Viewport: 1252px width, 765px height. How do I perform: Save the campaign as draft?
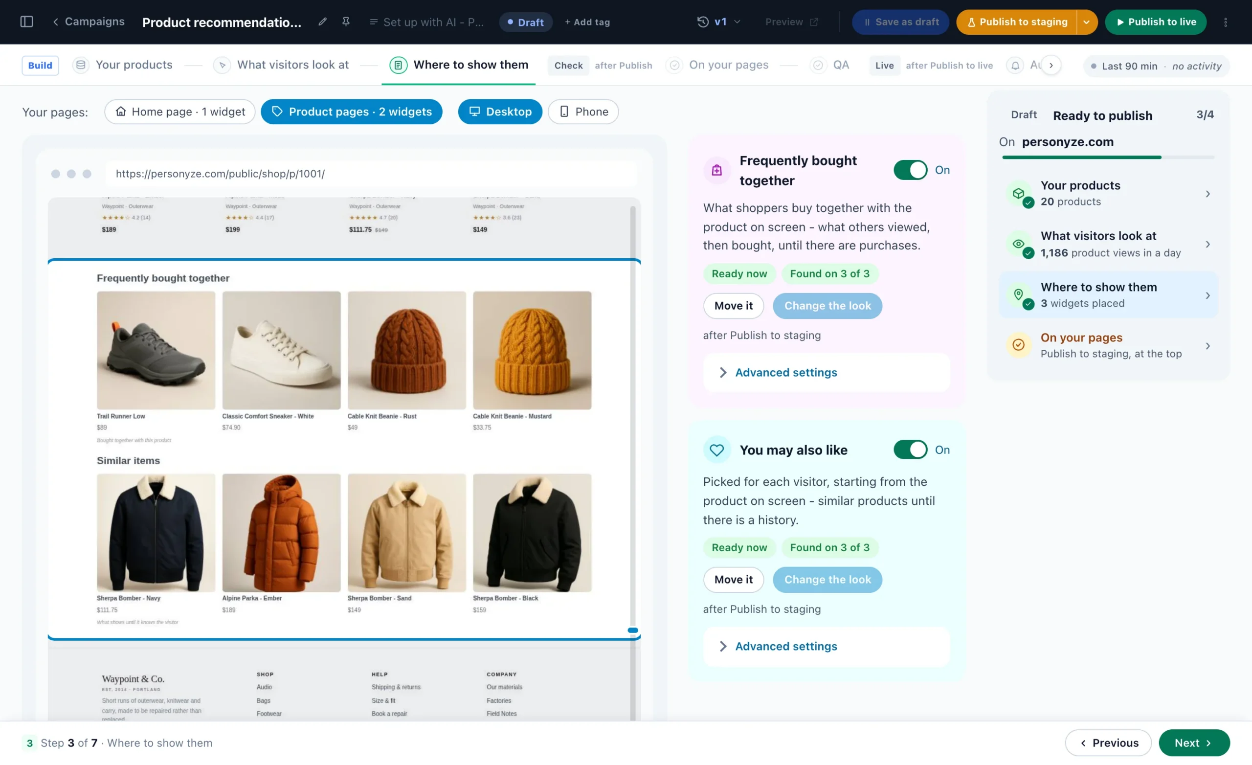[900, 22]
